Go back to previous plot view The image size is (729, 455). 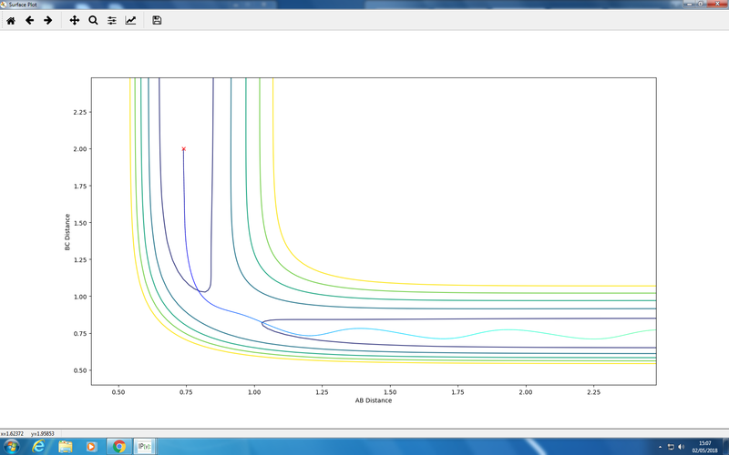click(29, 20)
